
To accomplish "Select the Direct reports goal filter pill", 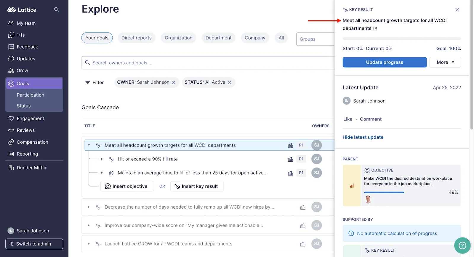I will tap(136, 38).
